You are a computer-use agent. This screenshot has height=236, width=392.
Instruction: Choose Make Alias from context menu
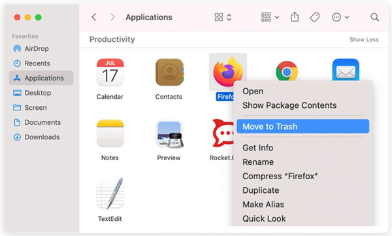pyautogui.click(x=302, y=205)
